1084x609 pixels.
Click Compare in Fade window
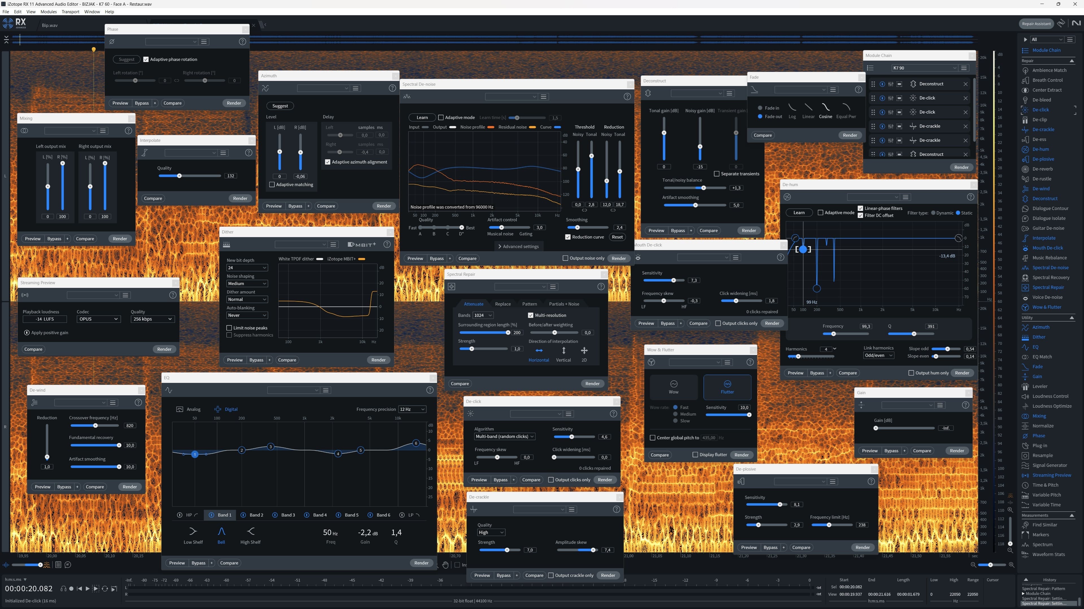click(x=762, y=135)
